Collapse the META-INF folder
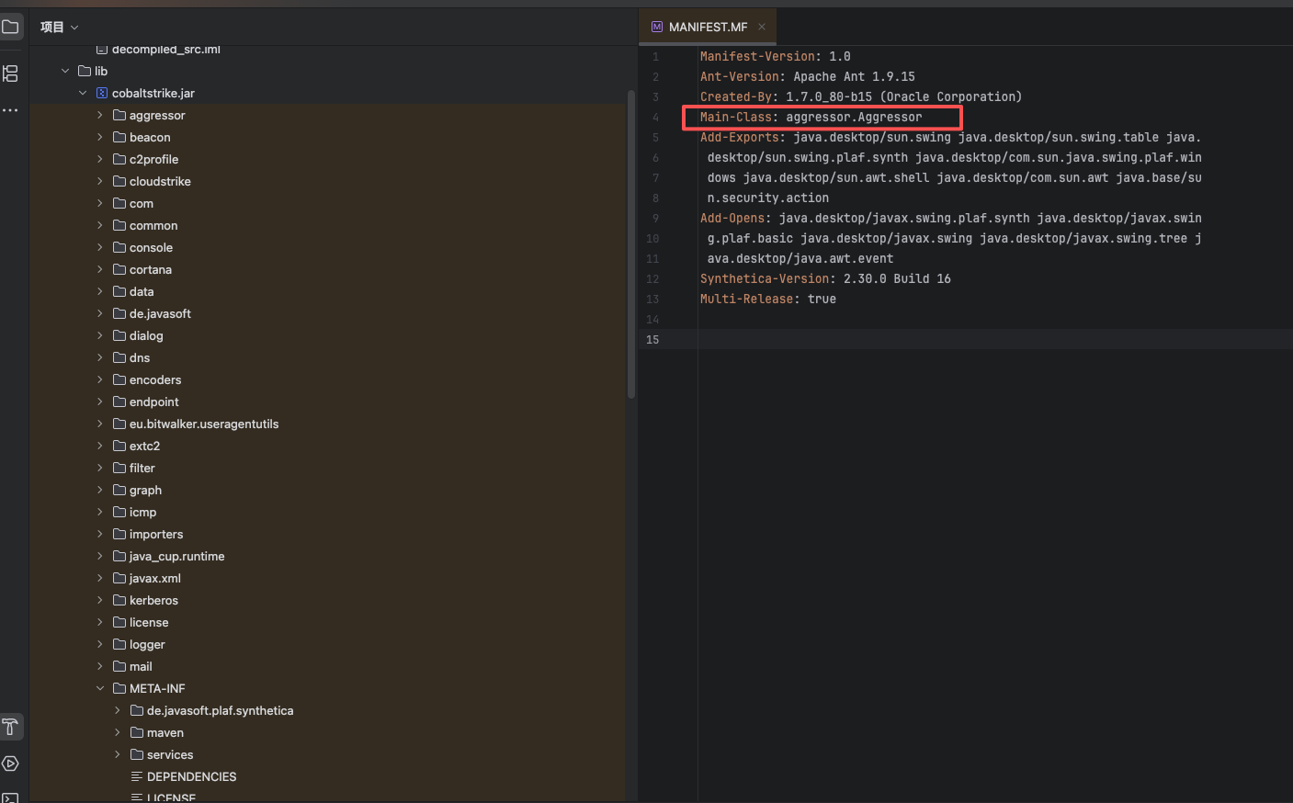Screen dimensions: 1293x803 click(x=100, y=688)
